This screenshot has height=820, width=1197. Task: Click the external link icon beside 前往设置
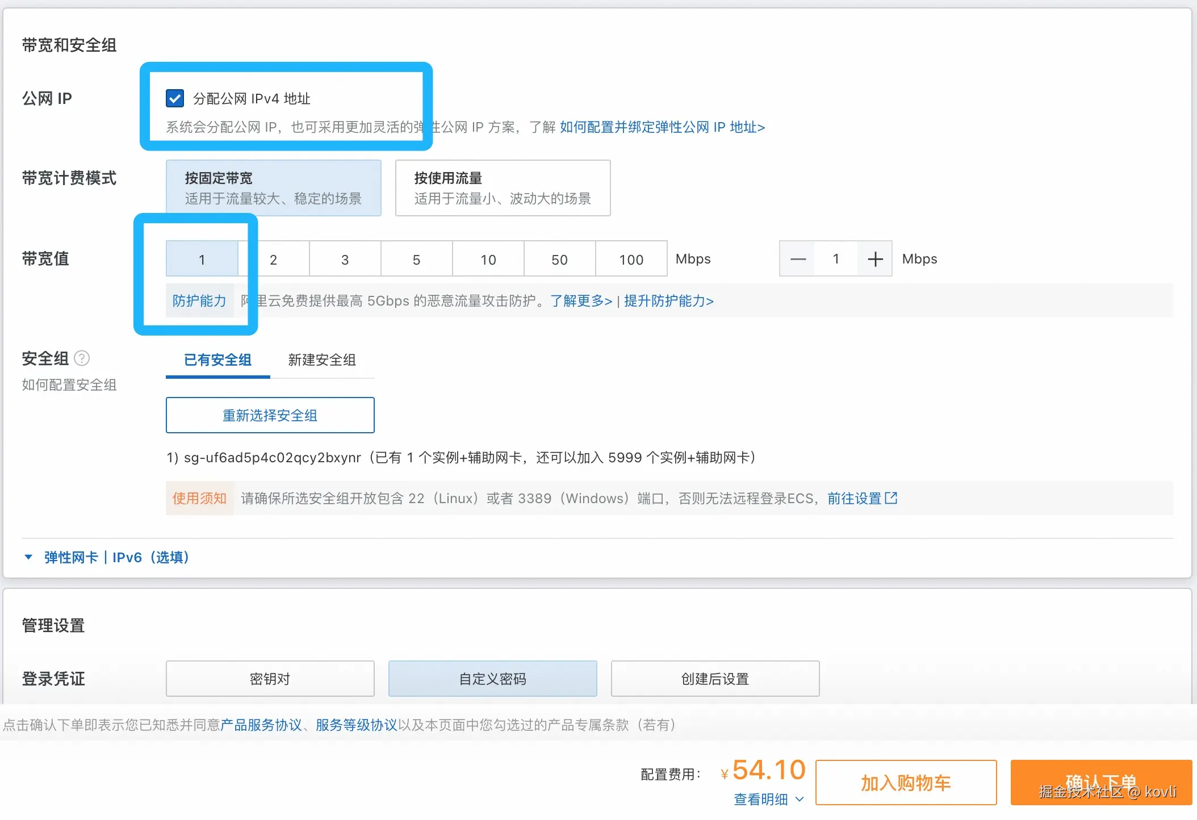(892, 498)
